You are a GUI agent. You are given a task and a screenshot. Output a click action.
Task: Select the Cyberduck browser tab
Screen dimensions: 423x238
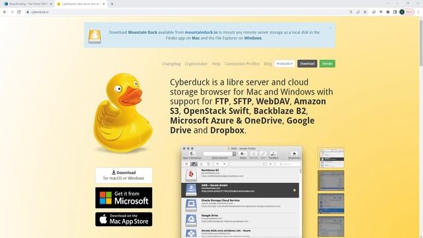[x=81, y=4]
